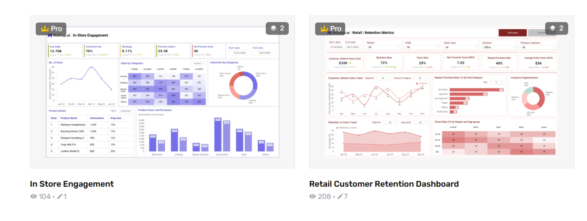Click the pencil edits icon beside 1
The width and height of the screenshot is (587, 221).
coord(60,197)
